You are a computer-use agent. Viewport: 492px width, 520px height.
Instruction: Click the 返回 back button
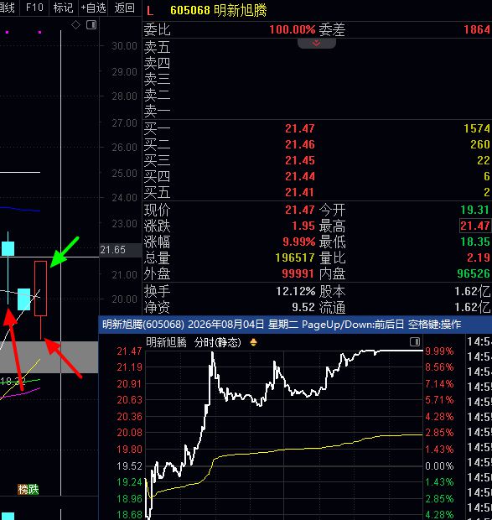pos(125,8)
